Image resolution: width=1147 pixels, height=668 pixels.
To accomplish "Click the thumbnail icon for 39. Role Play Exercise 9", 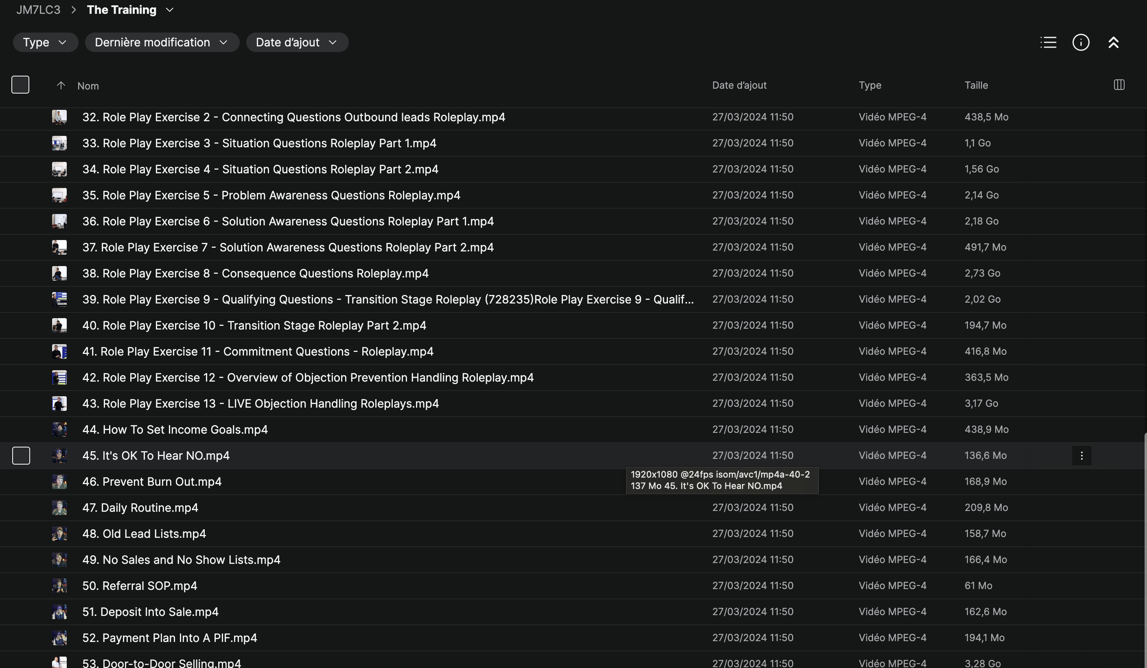I will (x=59, y=299).
